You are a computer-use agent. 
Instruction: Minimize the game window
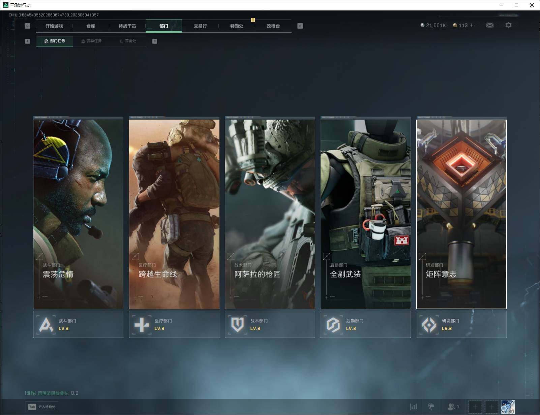click(x=501, y=5)
